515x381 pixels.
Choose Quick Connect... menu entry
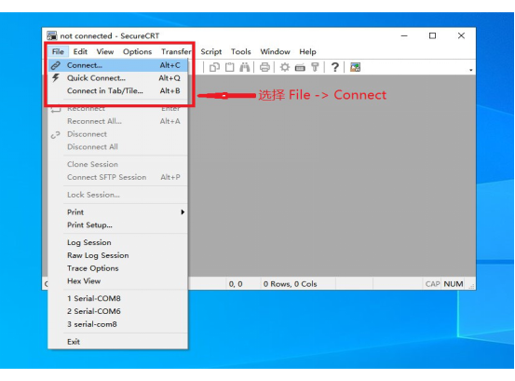pyautogui.click(x=118, y=78)
